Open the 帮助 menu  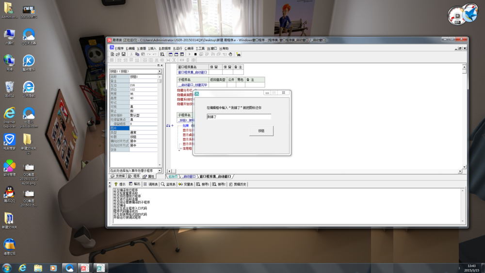coord(224,48)
